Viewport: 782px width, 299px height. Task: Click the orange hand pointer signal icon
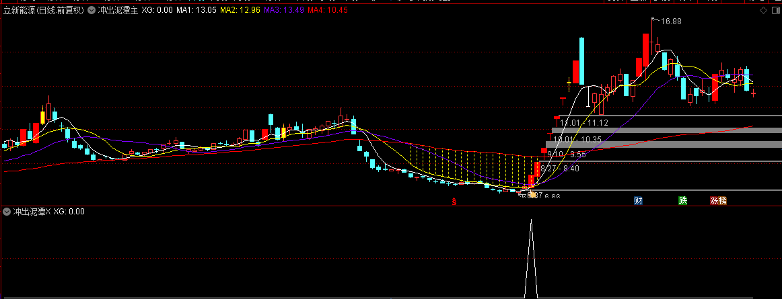pos(532,194)
